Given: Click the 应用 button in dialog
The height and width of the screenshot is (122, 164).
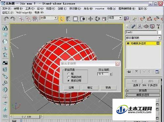Looking at the screenshot, I should point(72,88).
